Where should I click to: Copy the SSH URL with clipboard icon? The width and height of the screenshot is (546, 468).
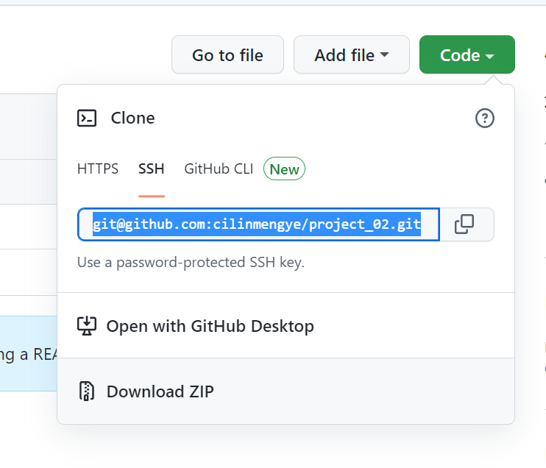[464, 224]
